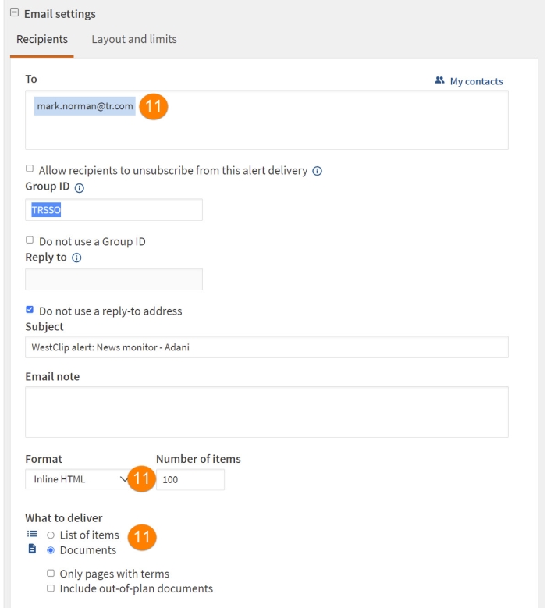This screenshot has width=554, height=608.
Task: Click the Documents file icon
Action: (x=32, y=549)
